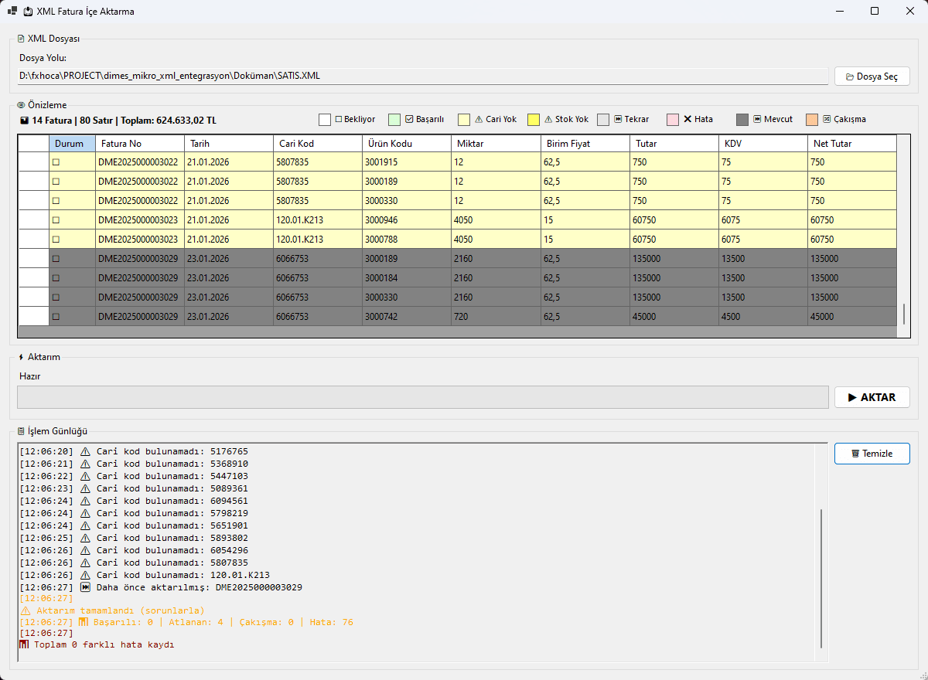Open file picker with Dosya Seç
Viewport: 928px width, 680px height.
[x=872, y=76]
